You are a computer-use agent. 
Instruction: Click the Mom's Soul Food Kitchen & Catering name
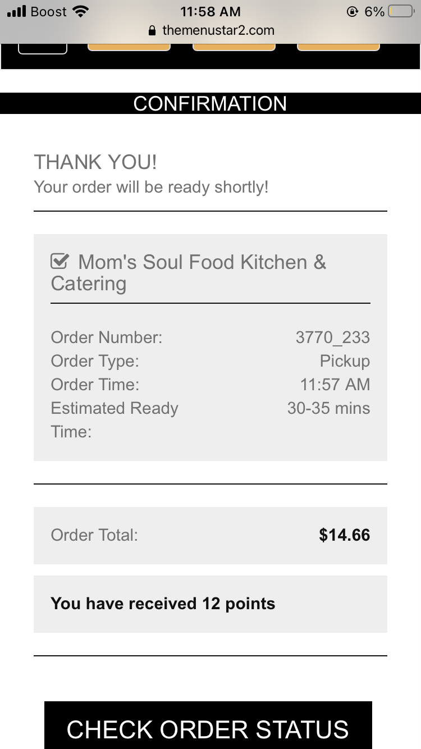click(x=189, y=273)
